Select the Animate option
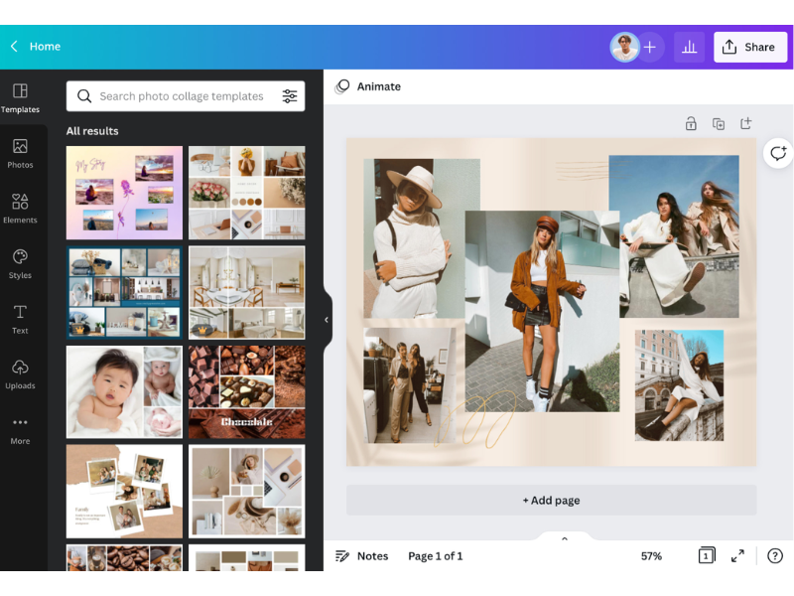 367,86
